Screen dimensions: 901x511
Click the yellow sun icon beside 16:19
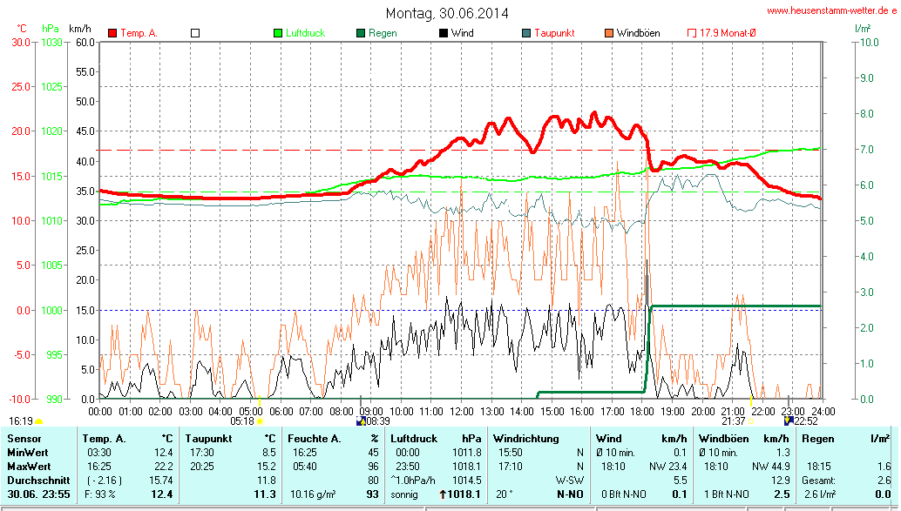(x=38, y=421)
